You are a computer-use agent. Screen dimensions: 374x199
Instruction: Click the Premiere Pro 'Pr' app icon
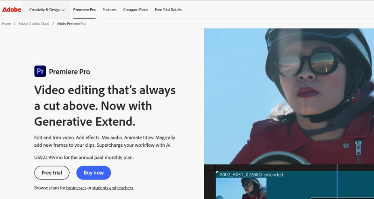pyautogui.click(x=40, y=71)
